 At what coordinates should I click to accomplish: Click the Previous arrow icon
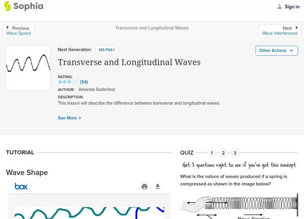pyautogui.click(x=8, y=28)
